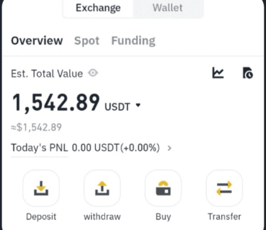The height and width of the screenshot is (230, 266).
Task: Click the Est. Total Value label
Action: [x=47, y=74]
